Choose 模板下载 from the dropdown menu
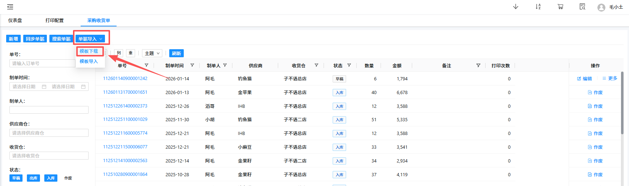The height and width of the screenshot is (186, 629). [x=89, y=51]
